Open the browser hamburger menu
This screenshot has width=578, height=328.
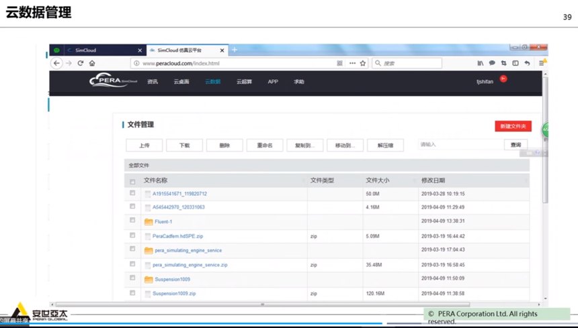click(x=541, y=63)
